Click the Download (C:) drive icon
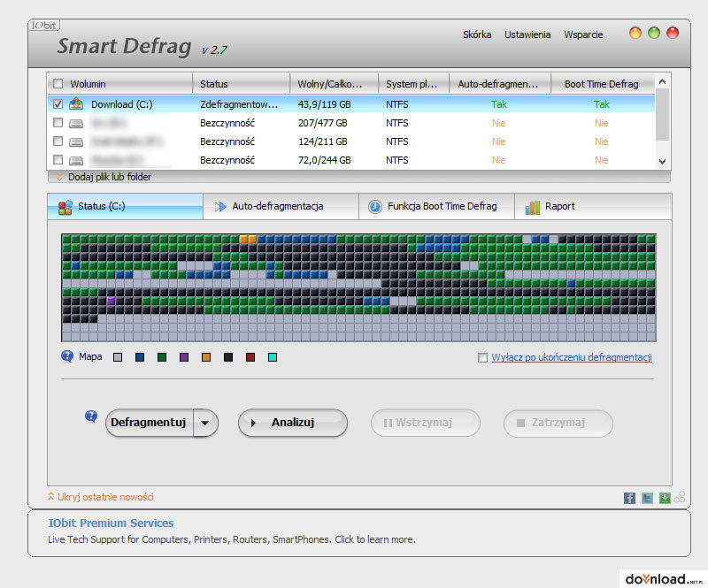The height and width of the screenshot is (588, 708). (x=76, y=103)
